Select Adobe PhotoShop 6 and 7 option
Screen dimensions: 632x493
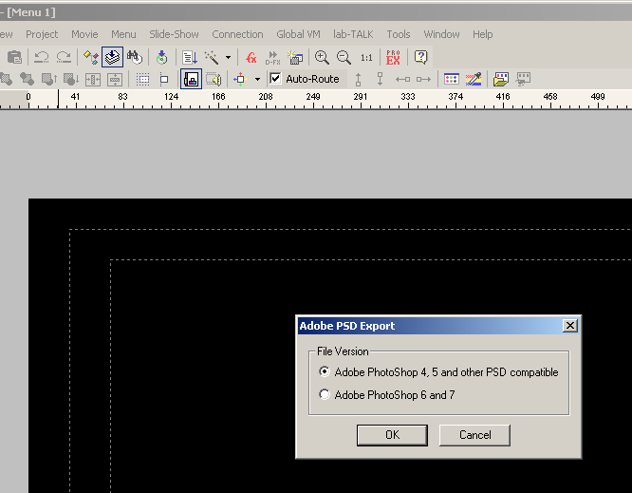[x=387, y=394]
